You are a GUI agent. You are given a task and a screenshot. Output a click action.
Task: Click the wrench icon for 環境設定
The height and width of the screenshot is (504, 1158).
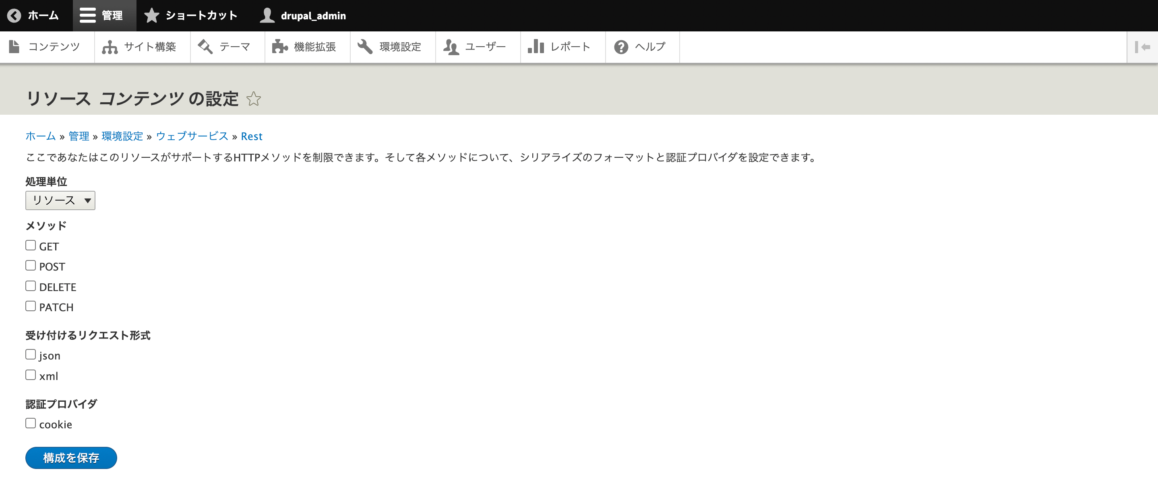click(365, 46)
